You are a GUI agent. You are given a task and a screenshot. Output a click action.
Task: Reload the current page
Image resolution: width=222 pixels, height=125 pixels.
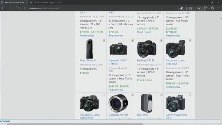17,8
